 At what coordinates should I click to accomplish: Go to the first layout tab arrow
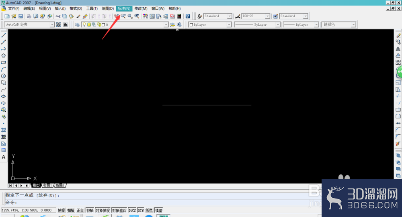click(10, 186)
